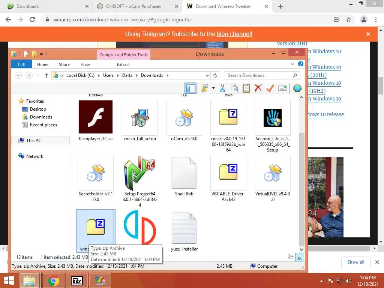Screen dimensions: 384x288
Task: Click Show all downloads button
Action: click(x=355, y=262)
